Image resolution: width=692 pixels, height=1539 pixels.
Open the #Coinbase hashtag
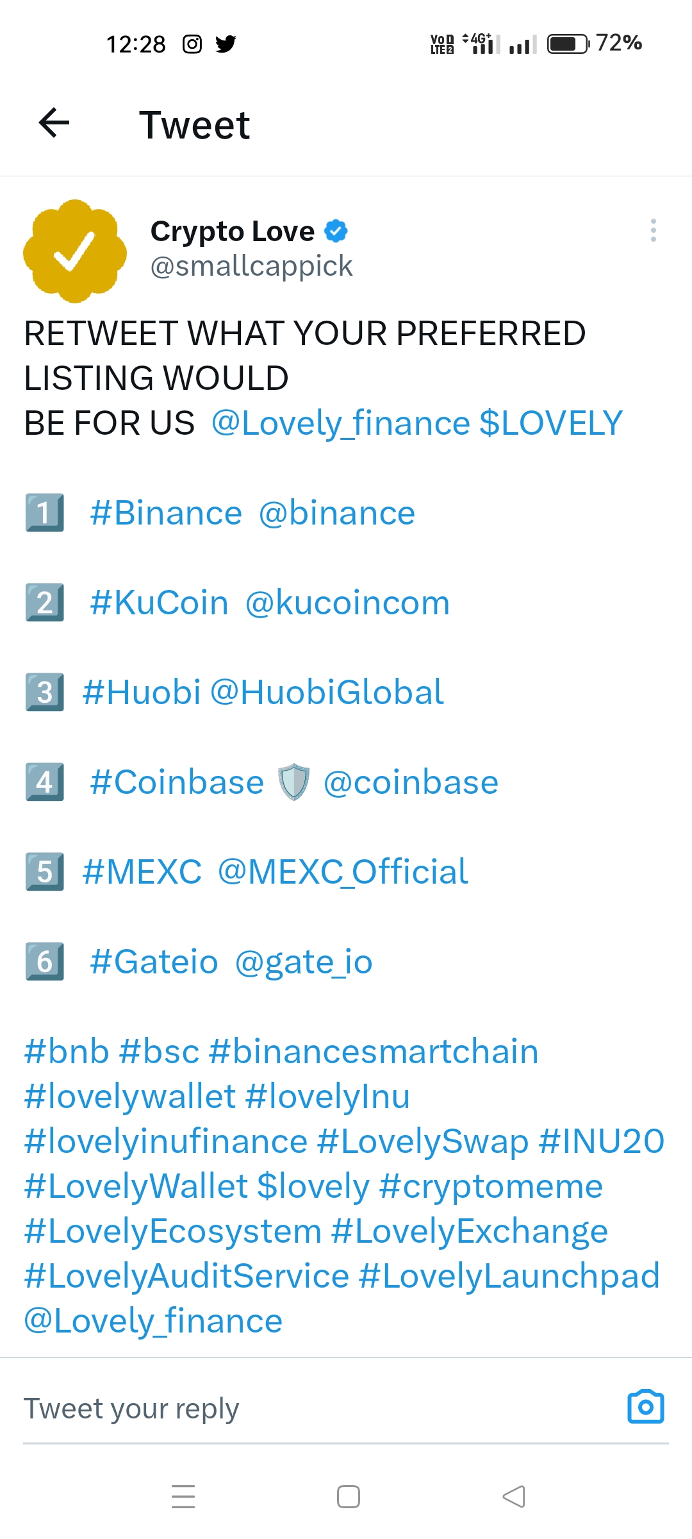coord(177,783)
